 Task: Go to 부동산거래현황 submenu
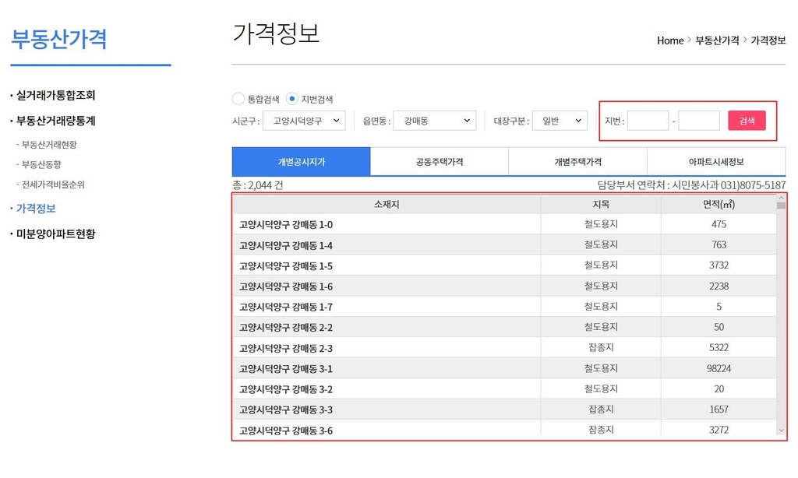click(x=49, y=145)
